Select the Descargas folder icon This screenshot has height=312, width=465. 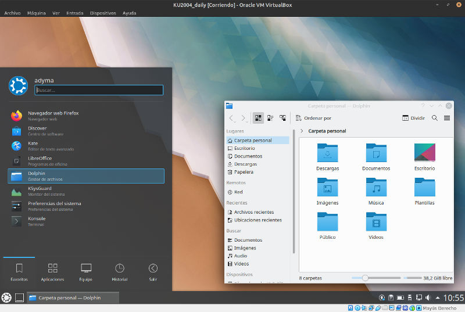(x=327, y=153)
